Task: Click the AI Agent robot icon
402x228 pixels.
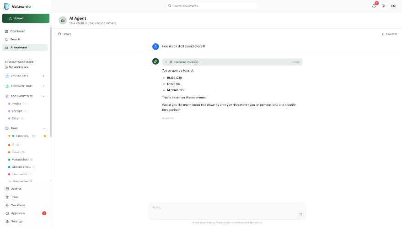Action: pos(63,21)
